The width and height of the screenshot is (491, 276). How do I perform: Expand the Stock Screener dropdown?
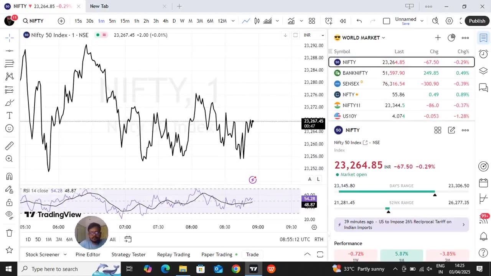65,255
